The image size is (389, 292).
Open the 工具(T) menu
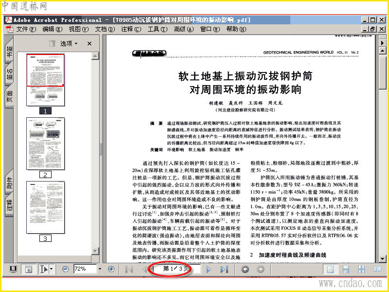(x=158, y=29)
